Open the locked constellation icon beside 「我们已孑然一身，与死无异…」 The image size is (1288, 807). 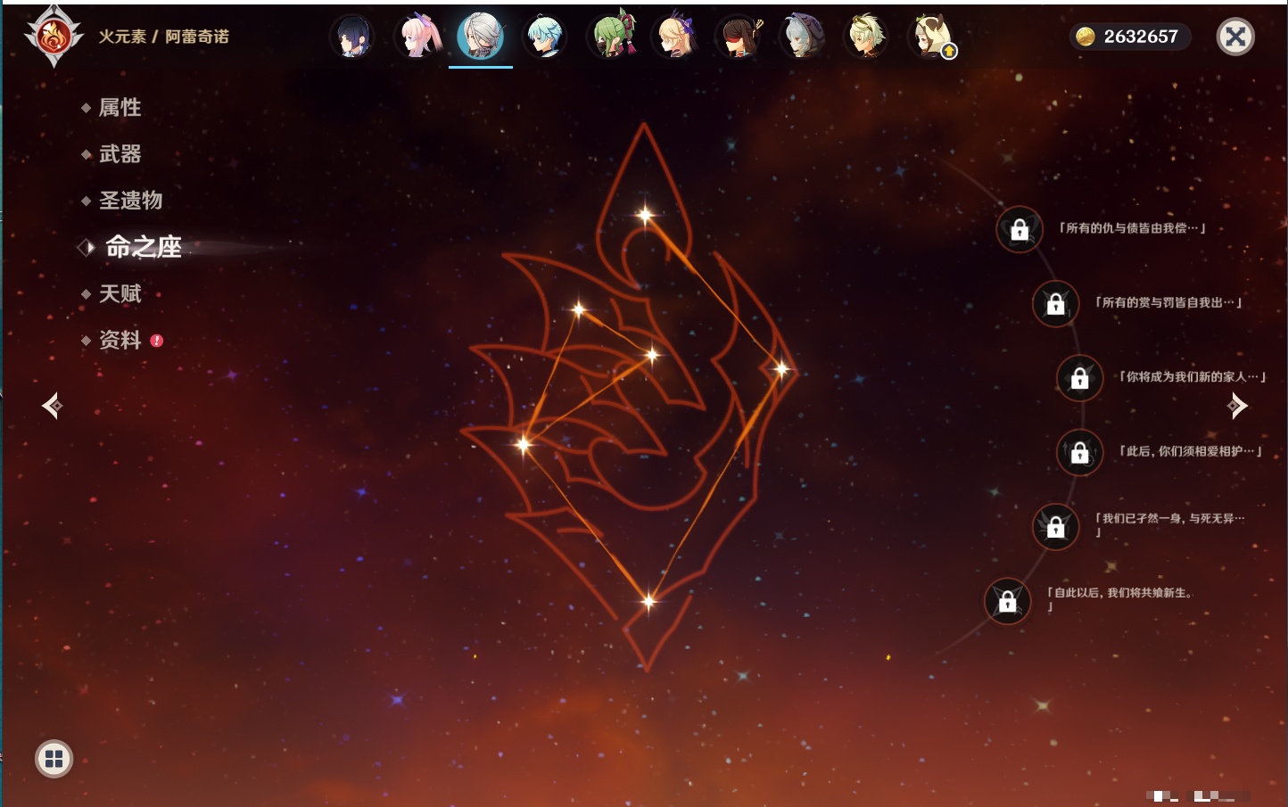1056,526
